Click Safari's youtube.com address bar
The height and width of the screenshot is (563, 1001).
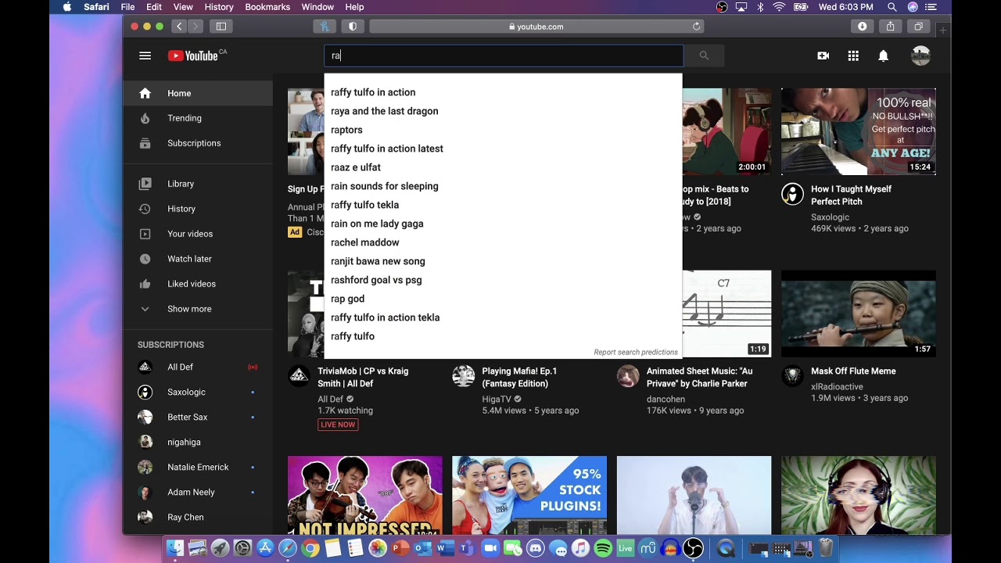[x=536, y=27]
